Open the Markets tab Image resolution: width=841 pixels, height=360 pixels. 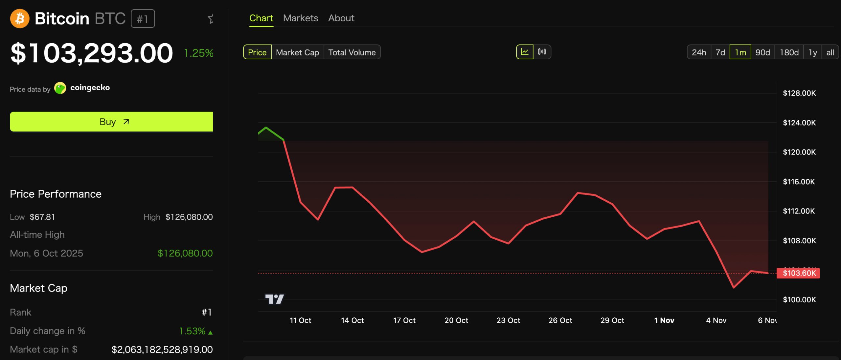click(300, 18)
